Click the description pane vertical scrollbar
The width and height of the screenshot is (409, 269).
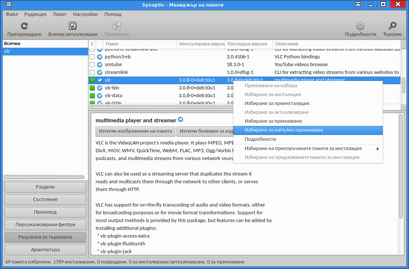point(401,166)
